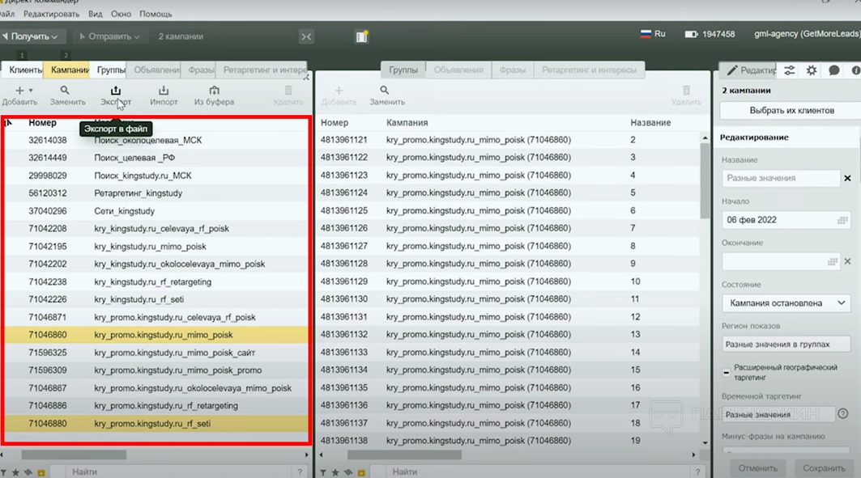Click the 'Сохранить' button

click(x=824, y=467)
